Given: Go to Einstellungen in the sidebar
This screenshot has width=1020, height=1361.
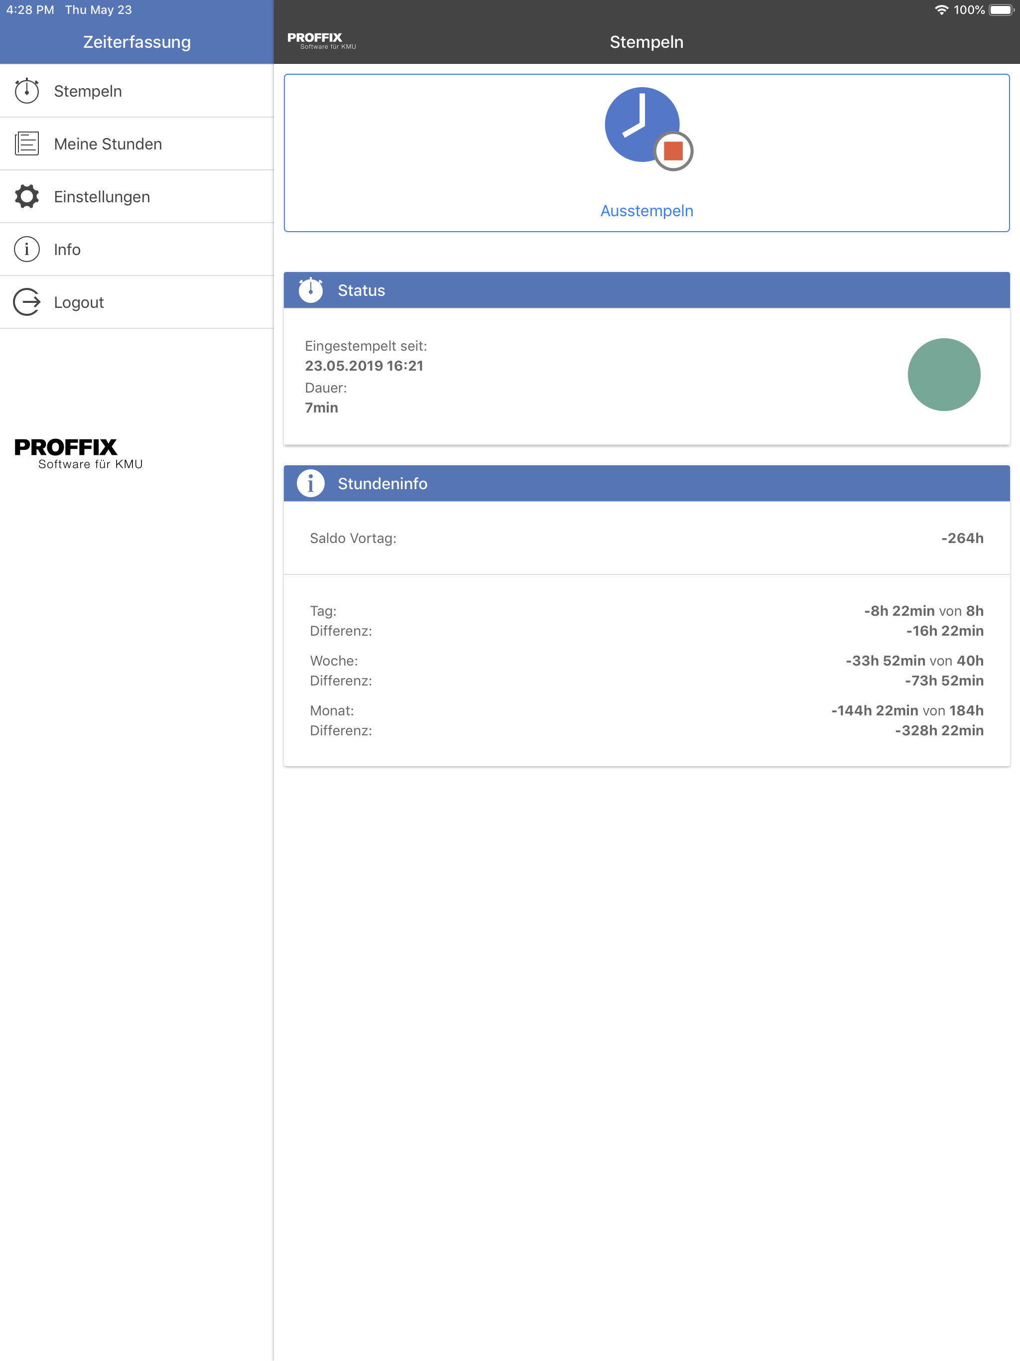Looking at the screenshot, I should coord(102,197).
